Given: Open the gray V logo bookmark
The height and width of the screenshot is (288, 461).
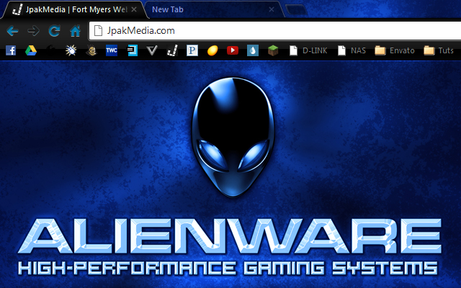Looking at the screenshot, I should (152, 50).
